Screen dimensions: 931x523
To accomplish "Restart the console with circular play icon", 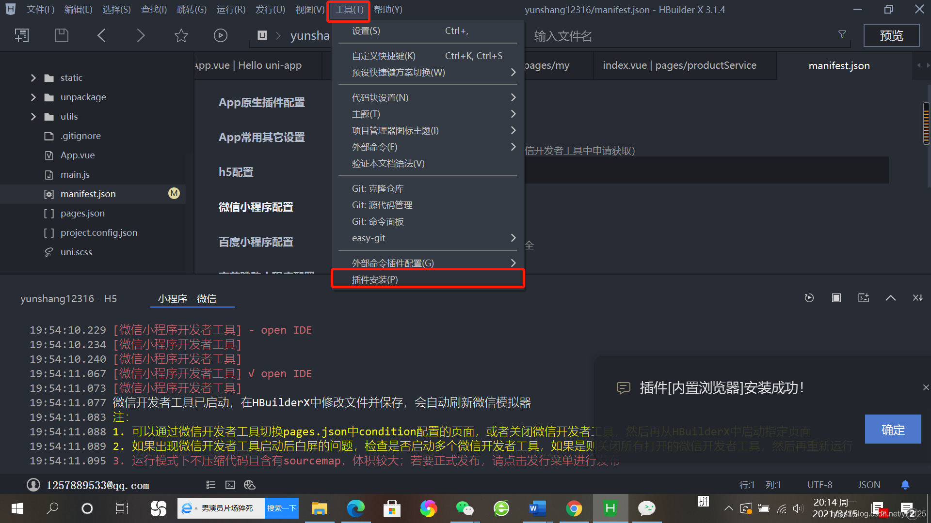I will (x=809, y=298).
